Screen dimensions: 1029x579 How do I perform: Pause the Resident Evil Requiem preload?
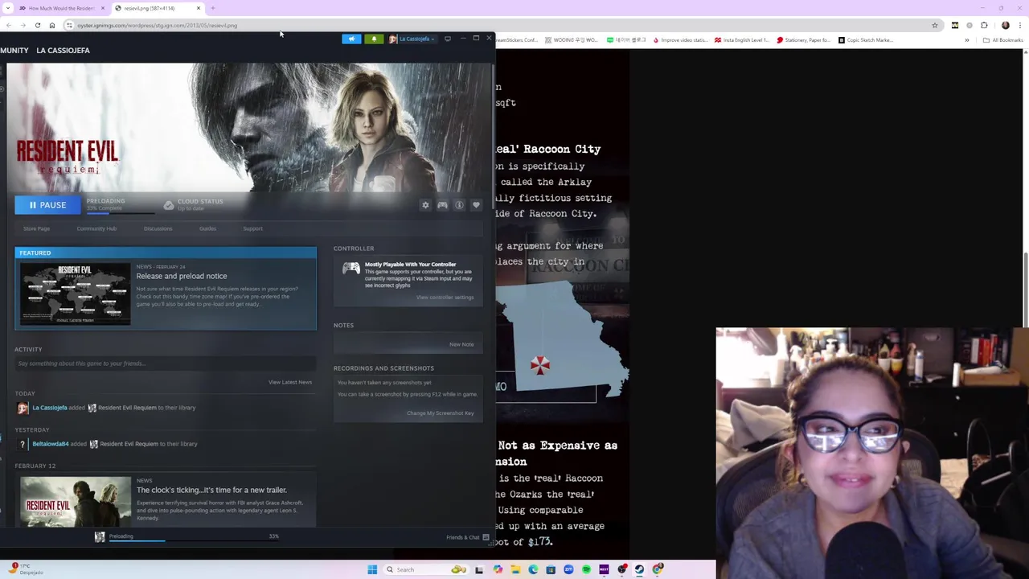tap(47, 205)
